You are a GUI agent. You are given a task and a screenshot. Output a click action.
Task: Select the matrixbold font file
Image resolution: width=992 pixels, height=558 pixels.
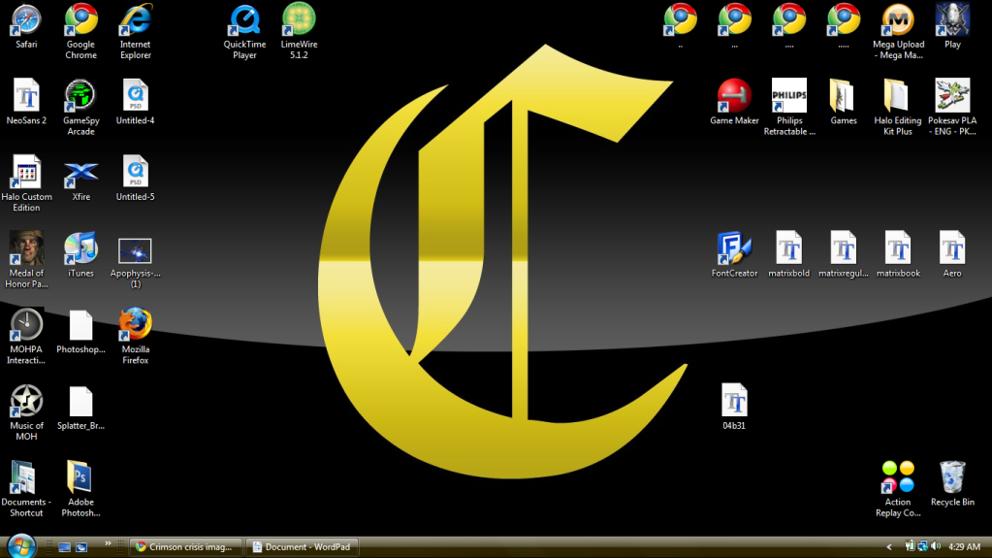click(788, 249)
